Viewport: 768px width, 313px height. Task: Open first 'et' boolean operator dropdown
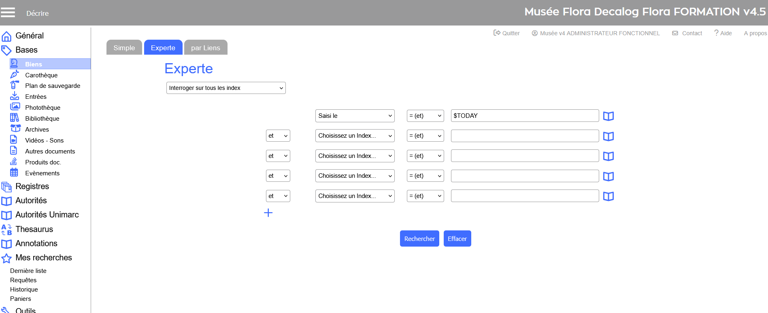click(x=278, y=136)
